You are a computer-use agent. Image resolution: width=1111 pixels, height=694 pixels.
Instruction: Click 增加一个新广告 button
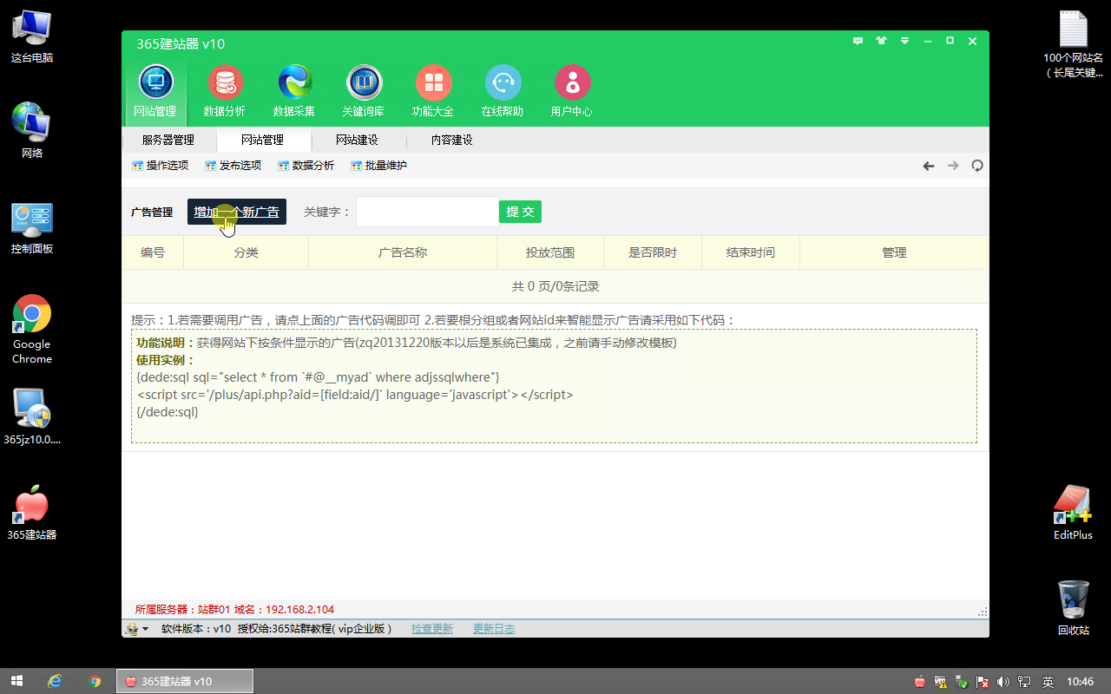coord(237,212)
